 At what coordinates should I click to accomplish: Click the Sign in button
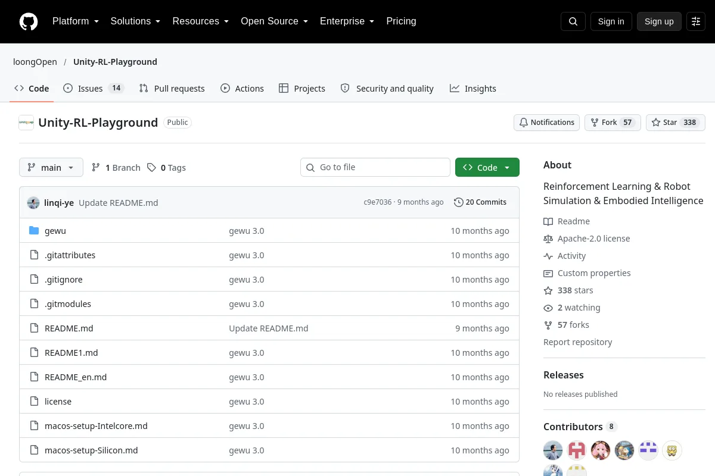pyautogui.click(x=611, y=21)
